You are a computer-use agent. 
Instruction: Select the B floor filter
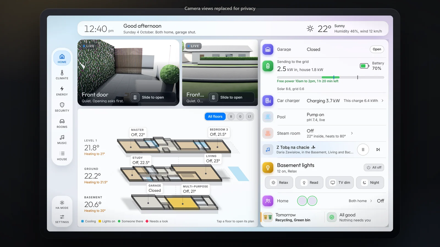pyautogui.click(x=231, y=117)
